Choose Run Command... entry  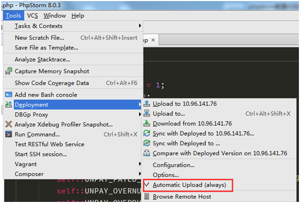73,134
